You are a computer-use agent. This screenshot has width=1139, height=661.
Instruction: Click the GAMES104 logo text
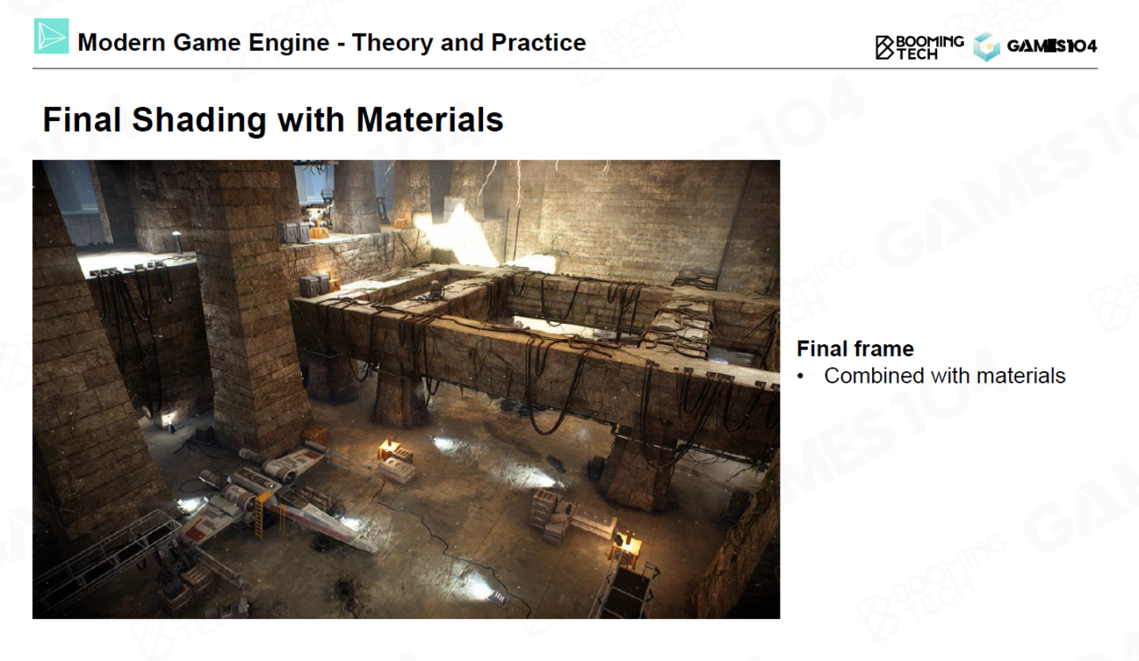[x=1052, y=46]
